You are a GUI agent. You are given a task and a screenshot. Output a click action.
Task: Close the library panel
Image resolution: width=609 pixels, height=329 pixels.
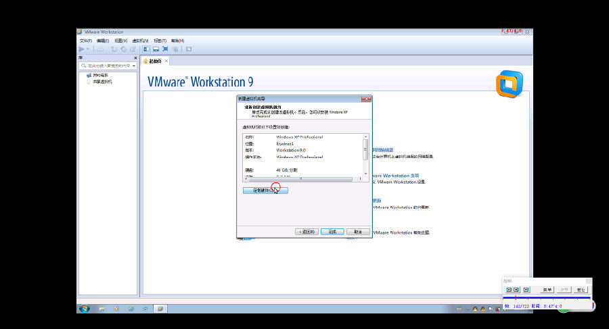tap(135, 58)
